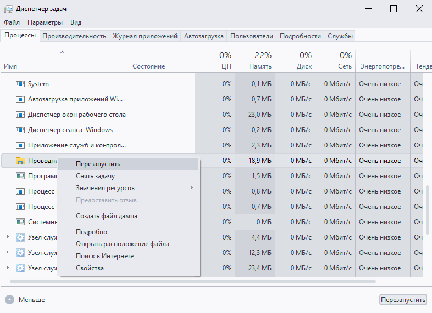Viewport: 432px width, 313px height.
Task: Click the 2,3 МБ memory value
Action: (x=261, y=145)
